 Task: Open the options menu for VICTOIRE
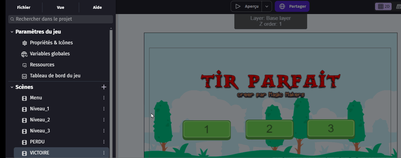[104, 153]
